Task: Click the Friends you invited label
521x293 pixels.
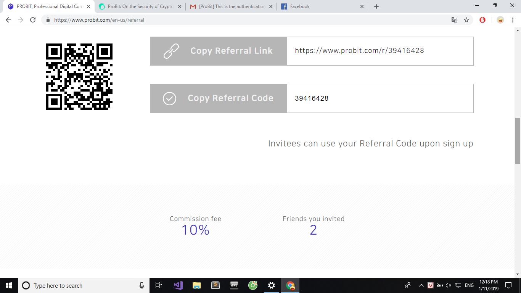Action: click(x=314, y=219)
